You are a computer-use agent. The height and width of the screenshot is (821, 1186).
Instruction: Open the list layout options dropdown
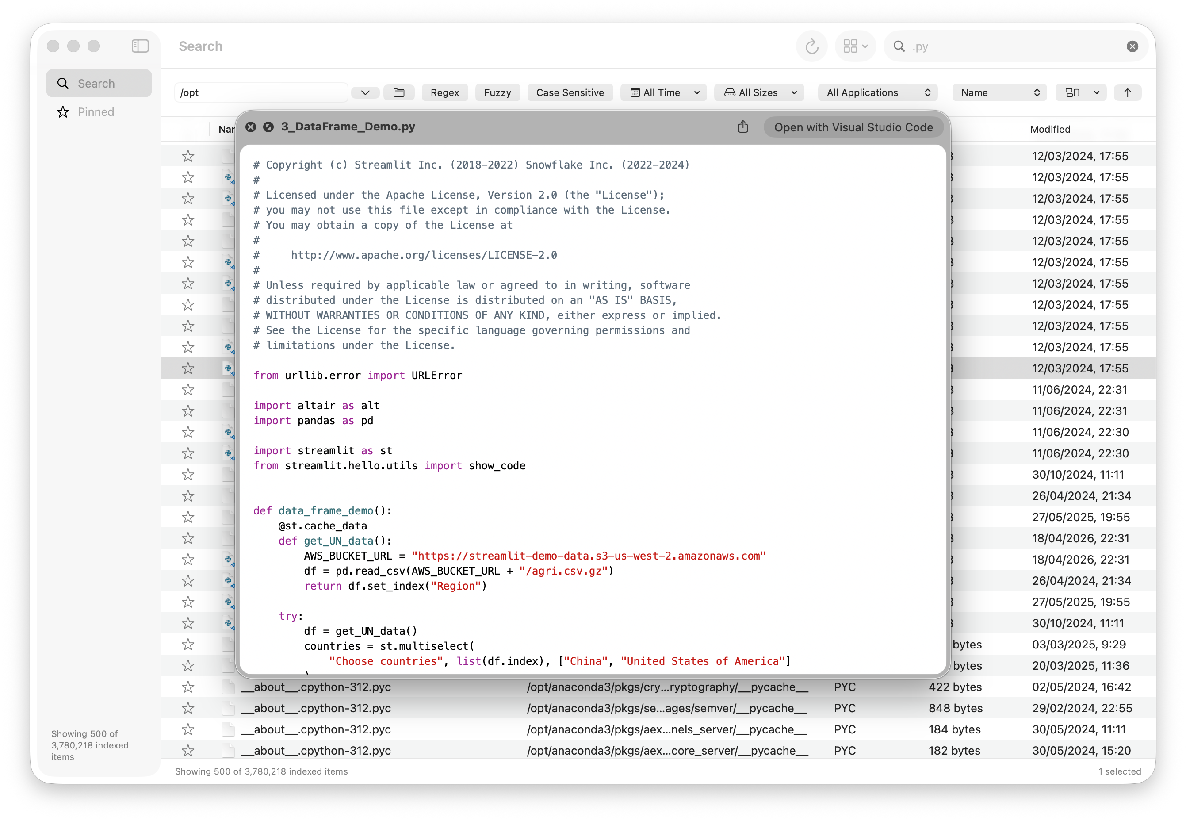tap(1081, 92)
